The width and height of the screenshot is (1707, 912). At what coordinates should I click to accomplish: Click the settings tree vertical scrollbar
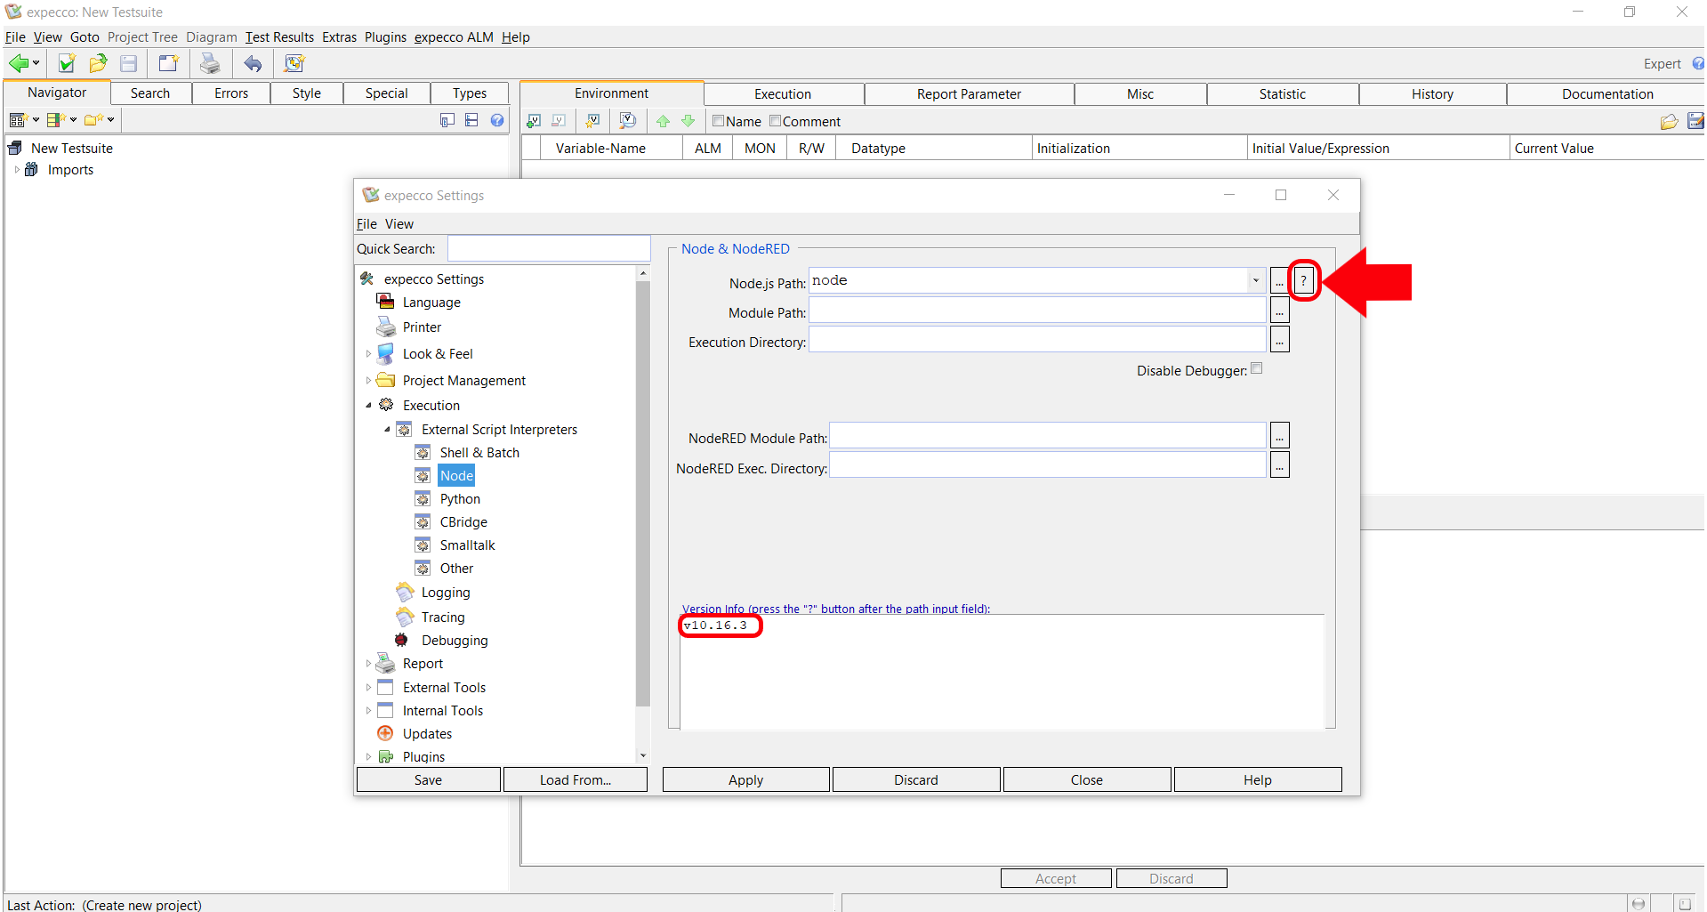(x=642, y=494)
